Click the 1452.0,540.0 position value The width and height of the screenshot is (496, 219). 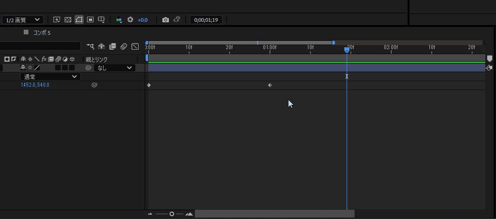[35, 85]
